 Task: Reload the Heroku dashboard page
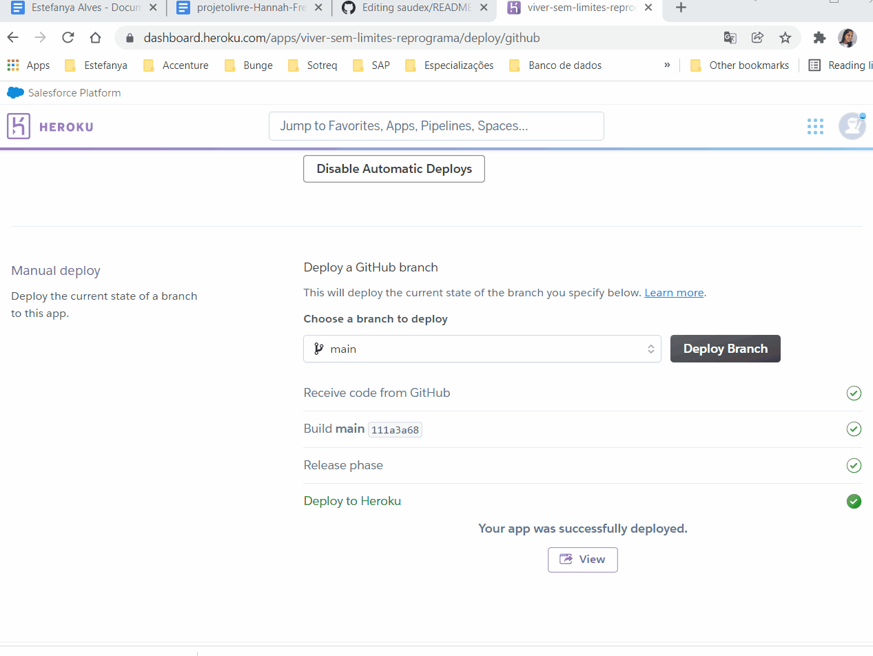pyautogui.click(x=68, y=38)
